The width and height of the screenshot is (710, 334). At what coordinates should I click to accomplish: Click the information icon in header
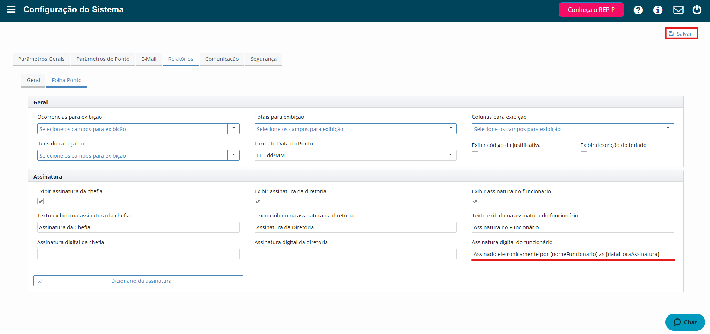658,10
